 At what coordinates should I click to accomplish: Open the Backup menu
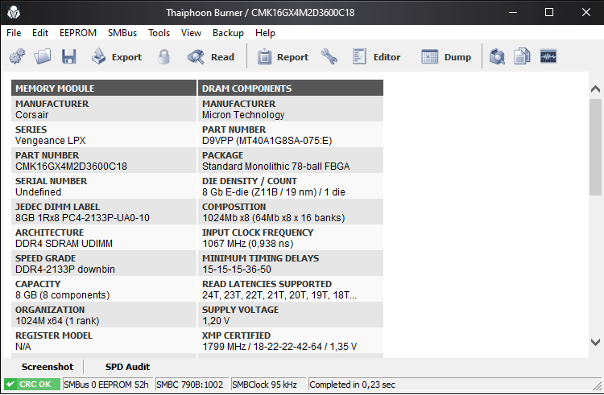click(x=228, y=33)
